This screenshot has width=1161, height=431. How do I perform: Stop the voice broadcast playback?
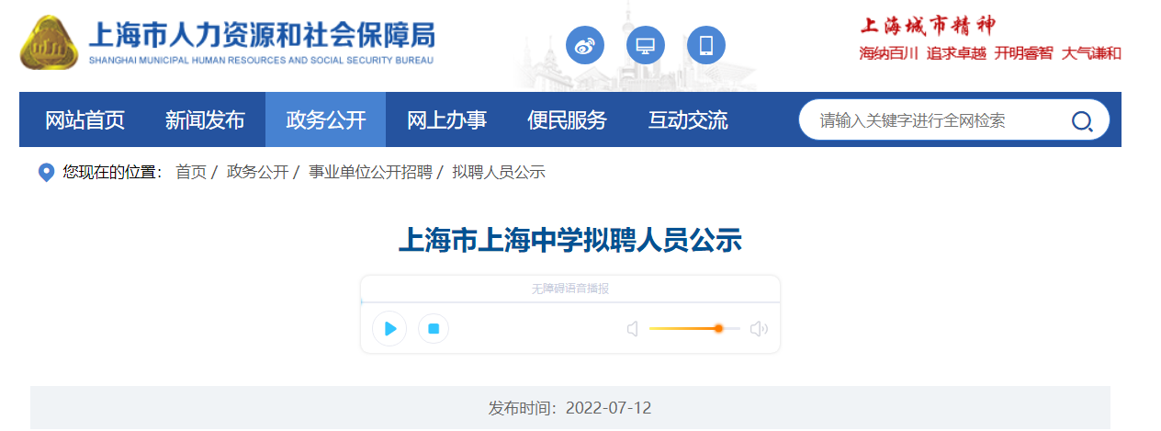tap(434, 328)
